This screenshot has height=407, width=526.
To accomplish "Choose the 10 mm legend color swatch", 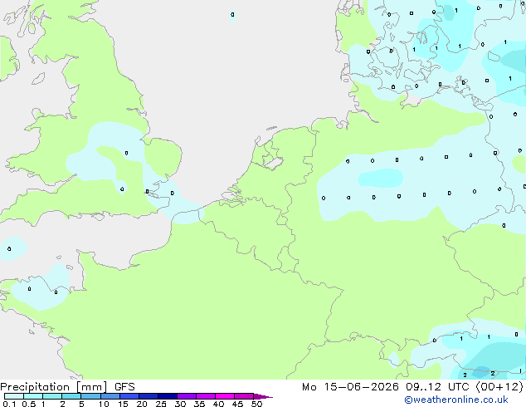I will point(110,396).
